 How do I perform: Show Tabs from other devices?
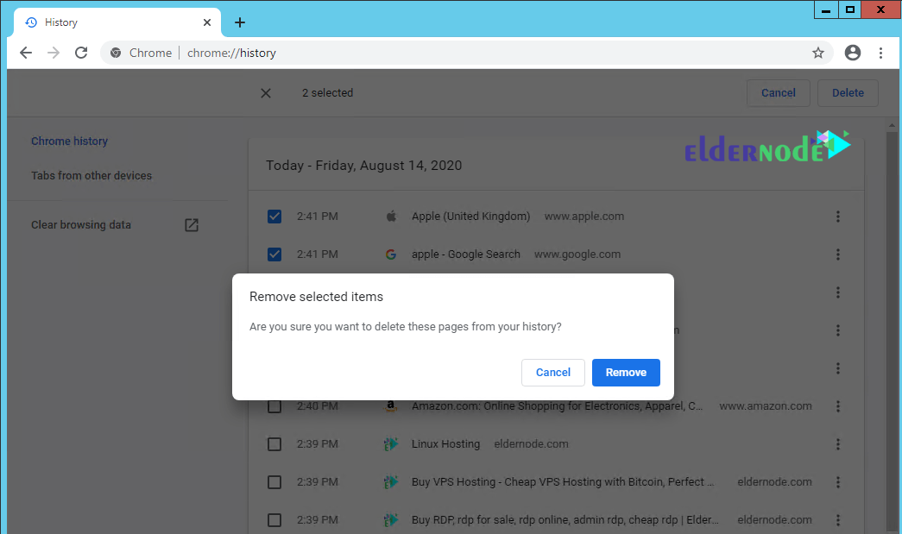[x=91, y=175]
